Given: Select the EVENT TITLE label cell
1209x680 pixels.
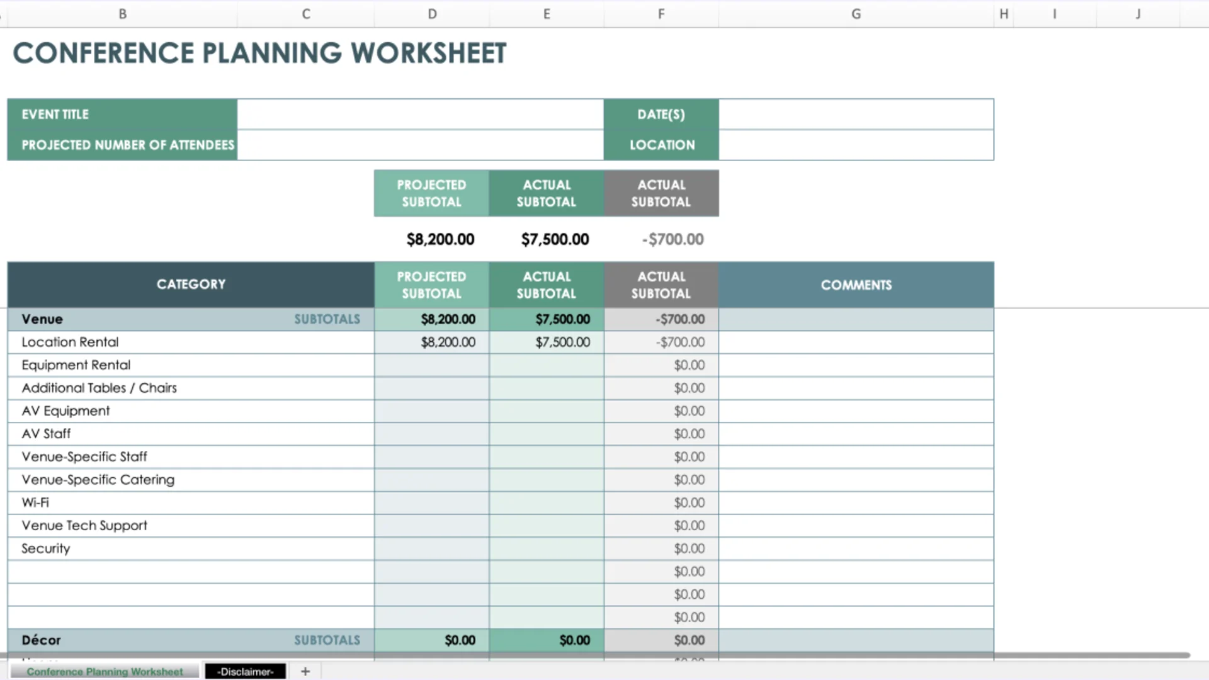Looking at the screenshot, I should coord(123,114).
